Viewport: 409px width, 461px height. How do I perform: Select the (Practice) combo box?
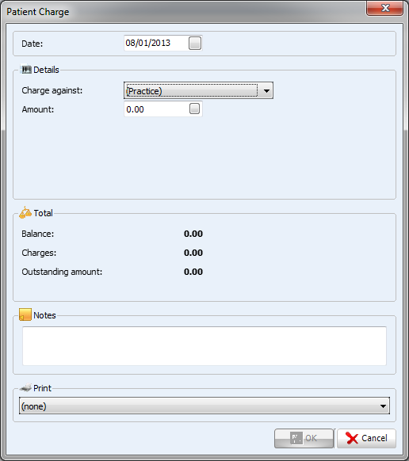coord(199,90)
